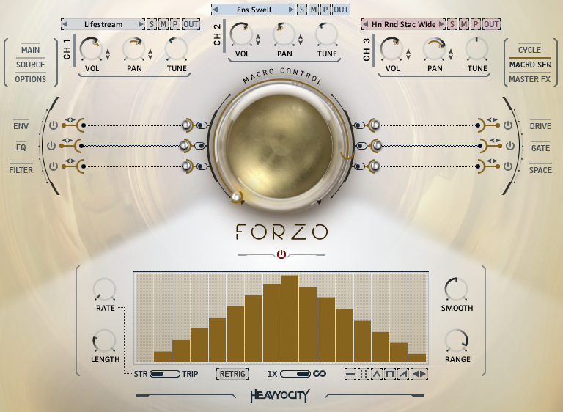Switch to the CYCLE page
The width and height of the screenshot is (563, 412).
click(529, 50)
